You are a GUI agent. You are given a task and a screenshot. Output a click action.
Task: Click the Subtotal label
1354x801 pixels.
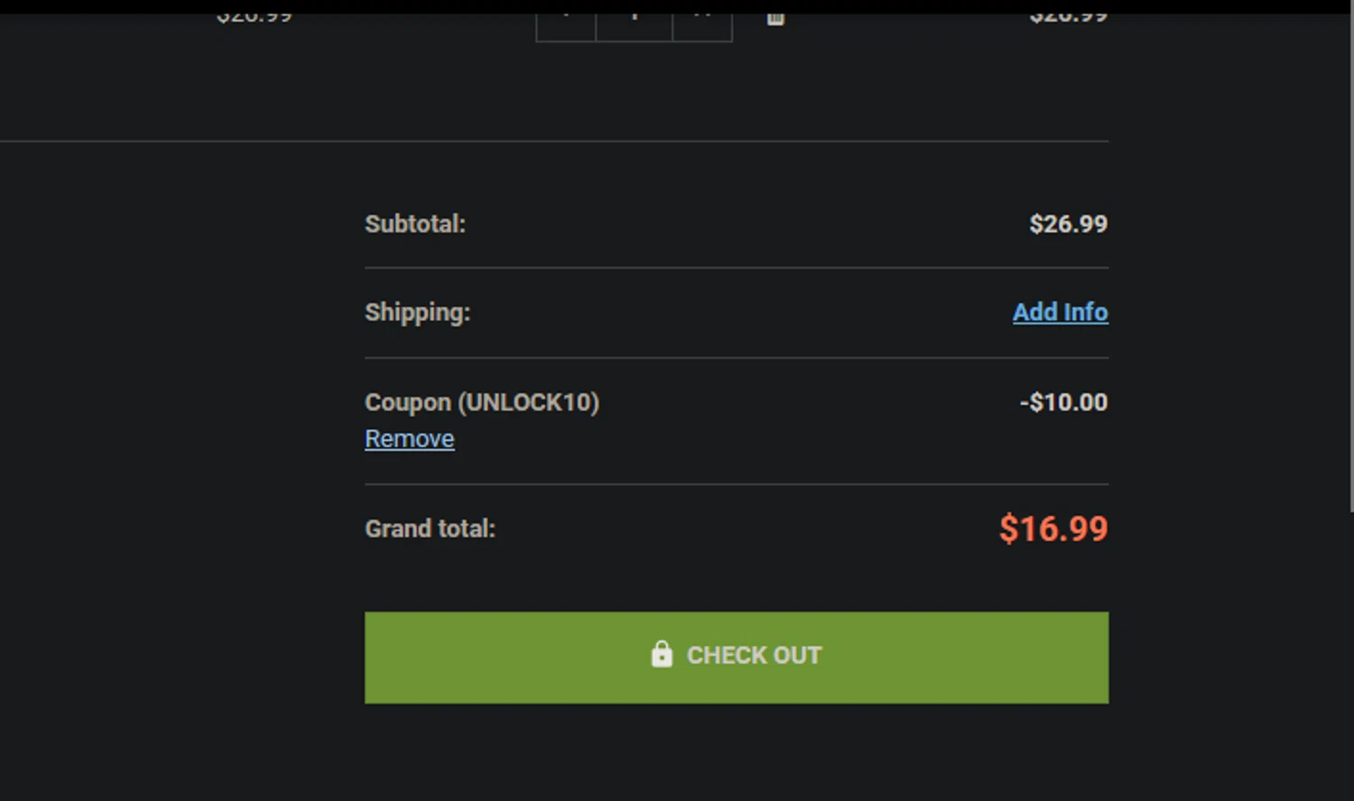(x=415, y=224)
